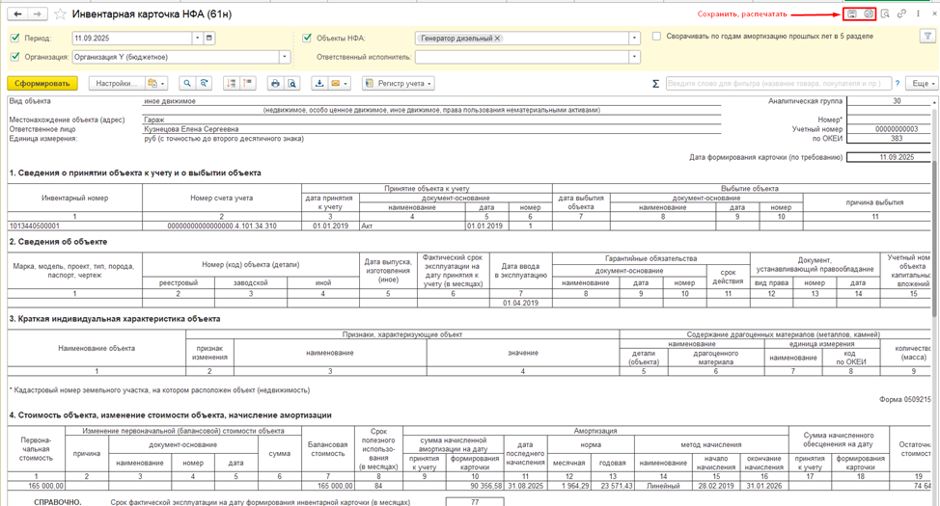Image resolution: width=940 pixels, height=506 pixels.
Task: Open the Регистр учета dropdown menu
Action: 398,83
